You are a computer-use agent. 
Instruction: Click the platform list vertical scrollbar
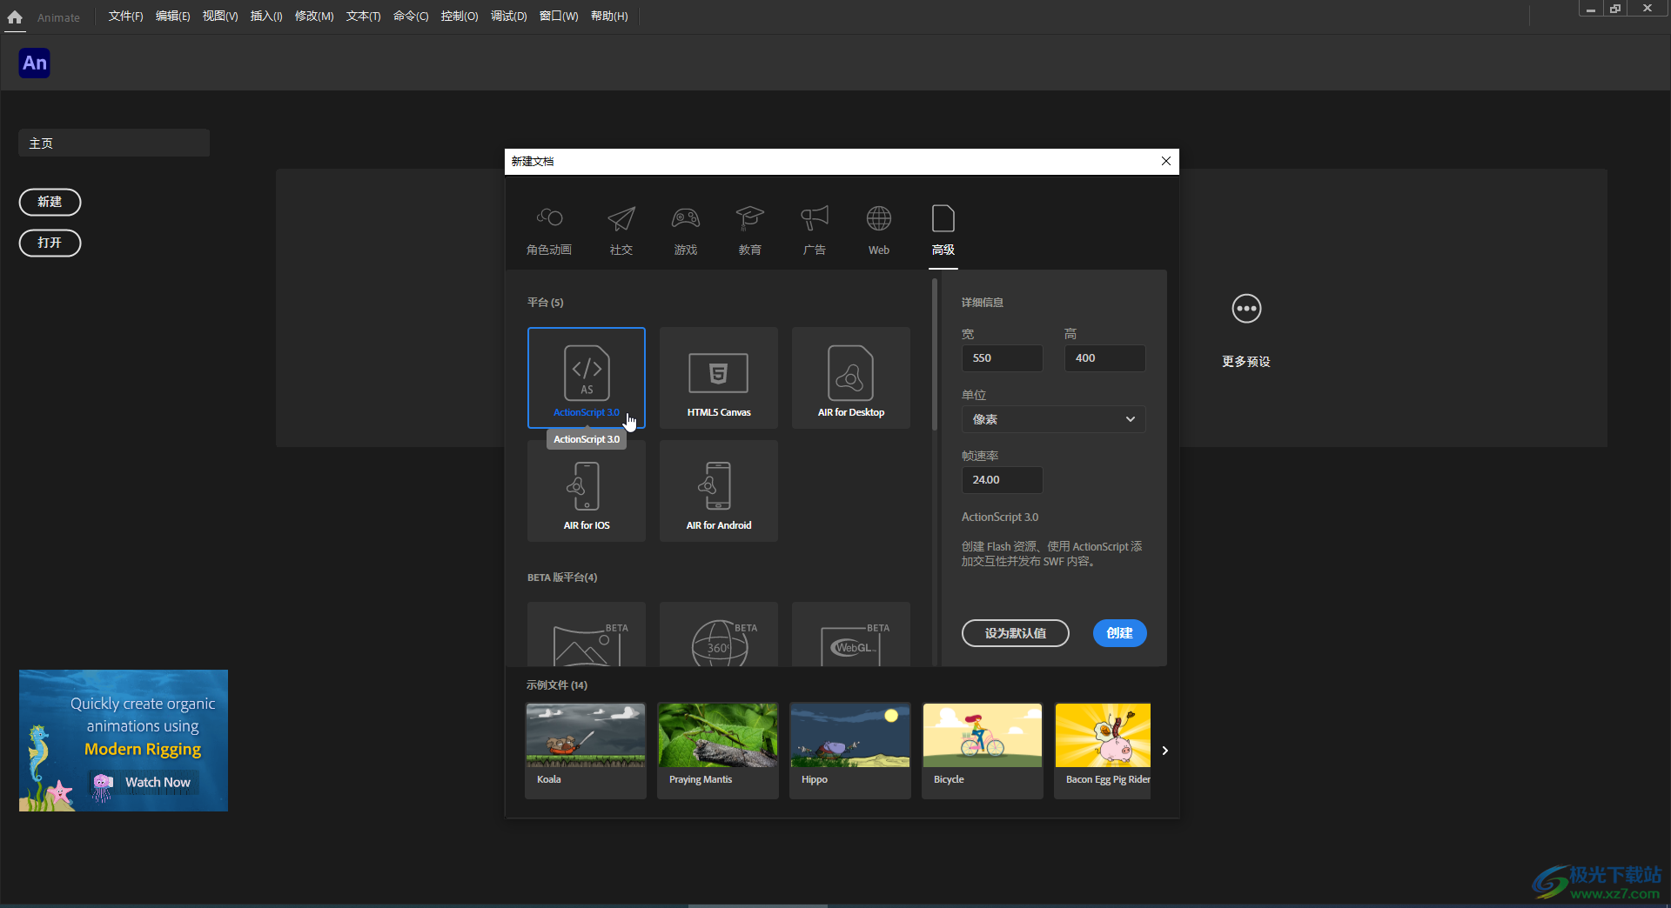(934, 355)
